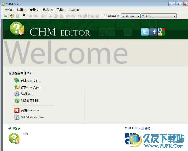Click the 创建 CHM 文件... link
The height and width of the screenshot is (151, 188).
pyautogui.click(x=31, y=81)
